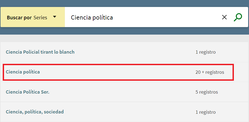
Task: Open the "Ciencia Policial tirant lo blanch" series
Action: [40, 52]
